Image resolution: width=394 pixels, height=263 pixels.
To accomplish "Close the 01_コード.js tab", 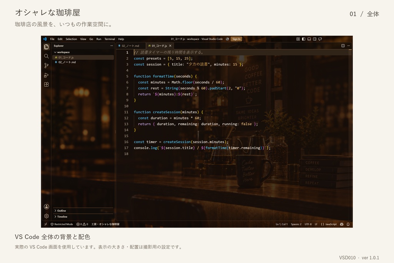I will pyautogui.click(x=170, y=46).
